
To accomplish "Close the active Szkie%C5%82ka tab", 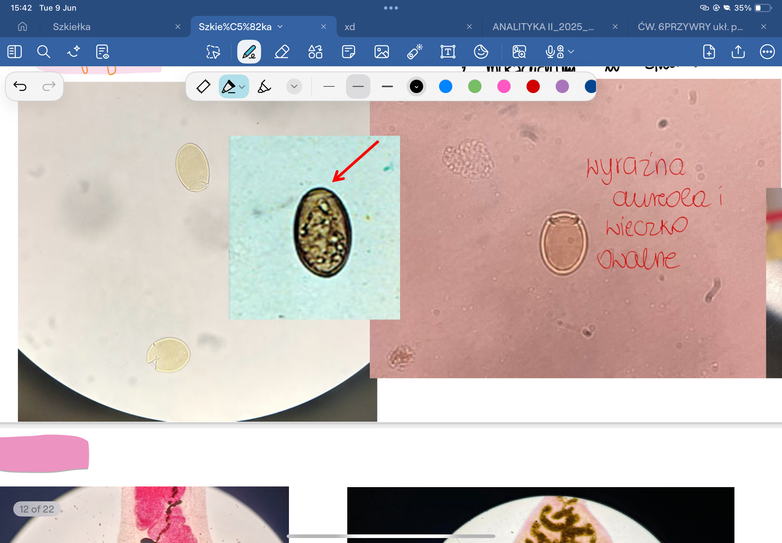I will click(324, 26).
